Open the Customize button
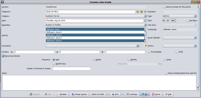201x98 pixels. tap(132, 94)
